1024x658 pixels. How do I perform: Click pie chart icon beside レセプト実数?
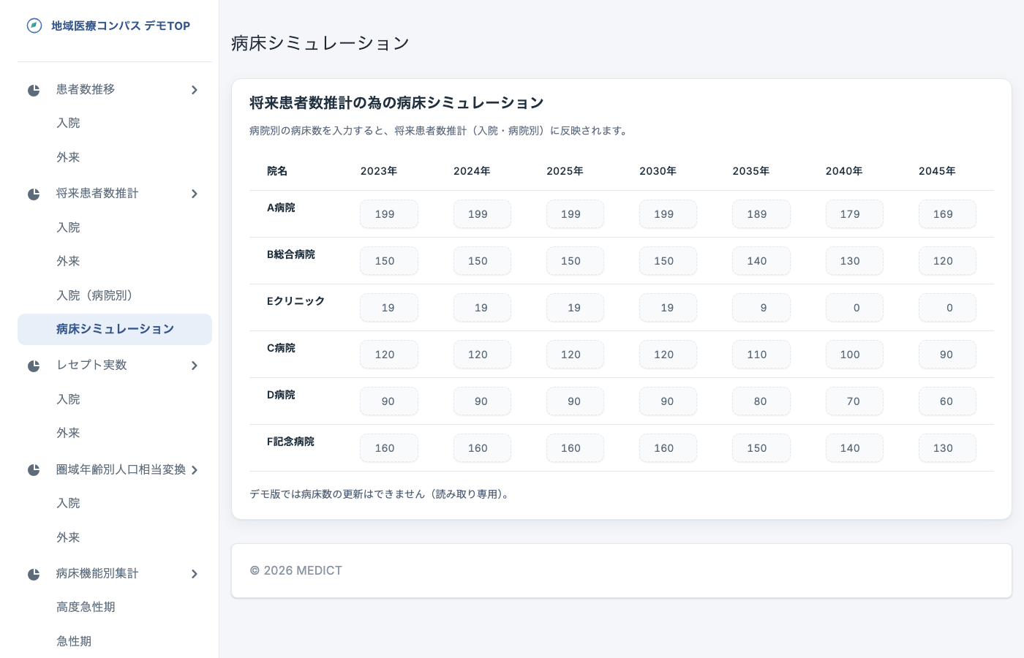pyautogui.click(x=34, y=366)
